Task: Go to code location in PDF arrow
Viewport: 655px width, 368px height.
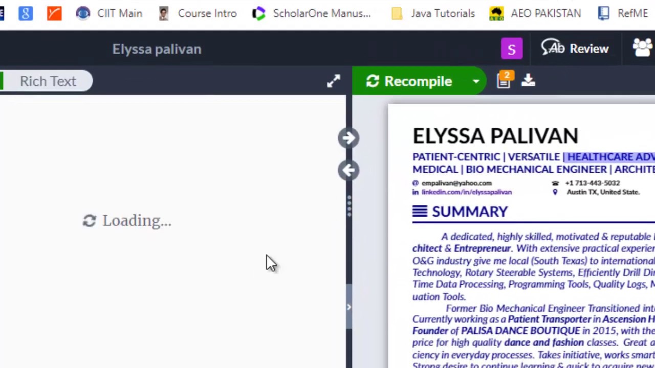Action: 348,138
